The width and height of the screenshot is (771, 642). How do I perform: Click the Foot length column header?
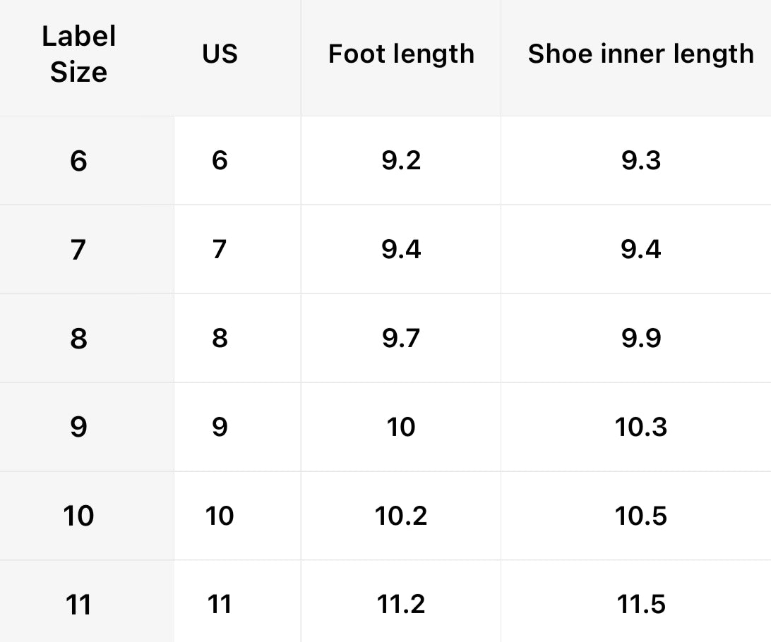point(401,54)
